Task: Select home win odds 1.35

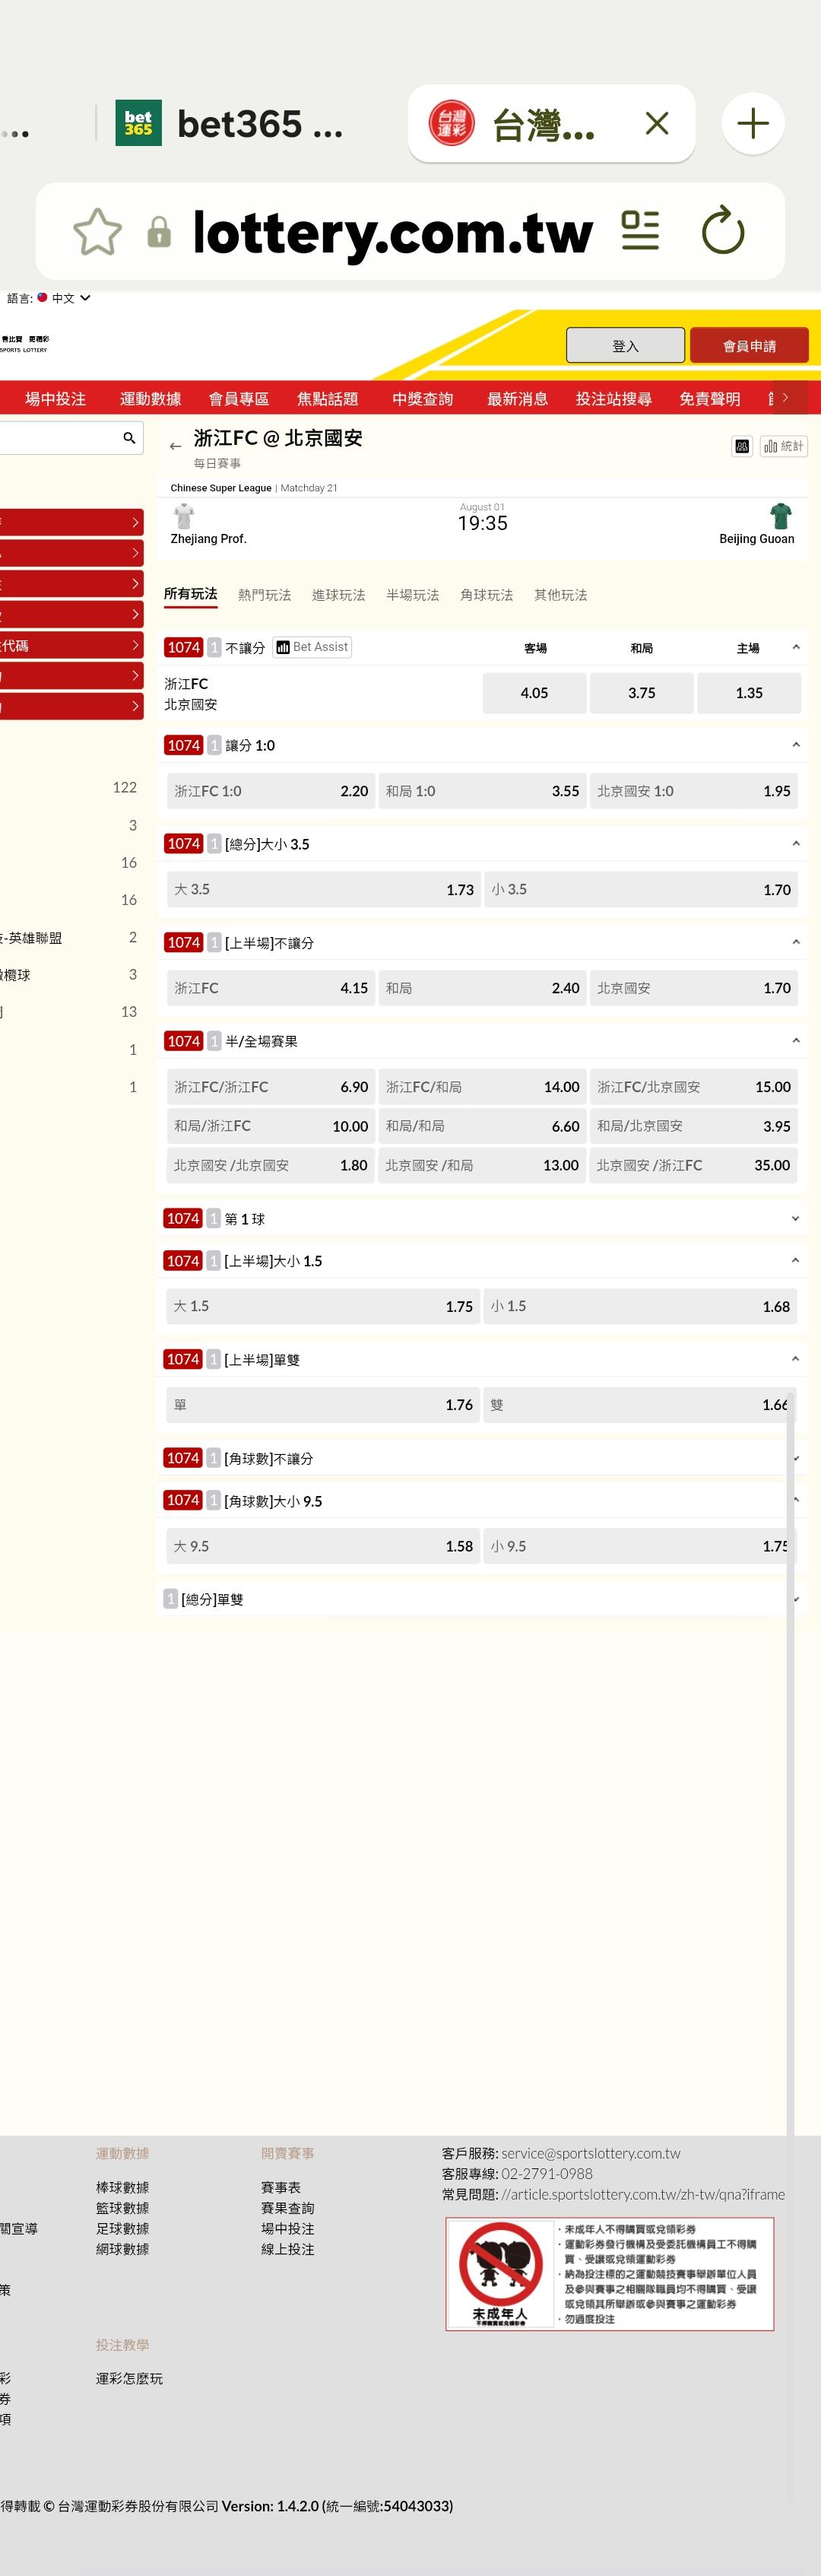Action: click(x=749, y=693)
